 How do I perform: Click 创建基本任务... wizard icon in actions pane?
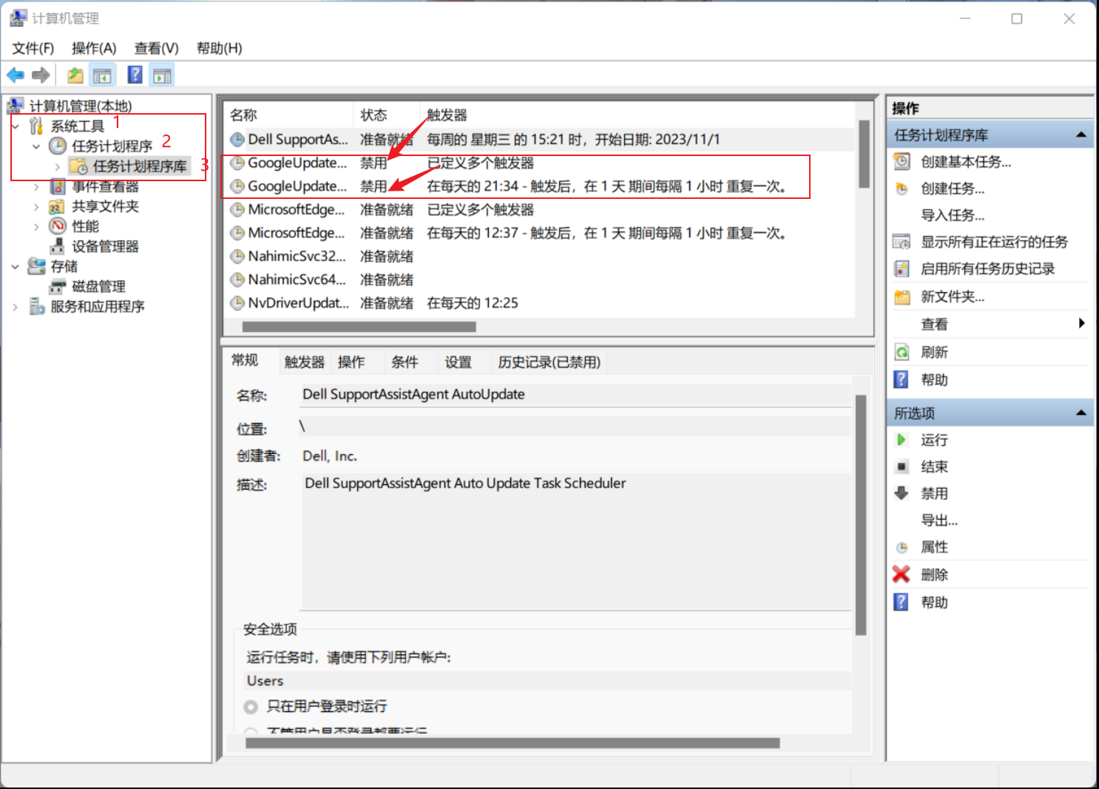pos(902,161)
